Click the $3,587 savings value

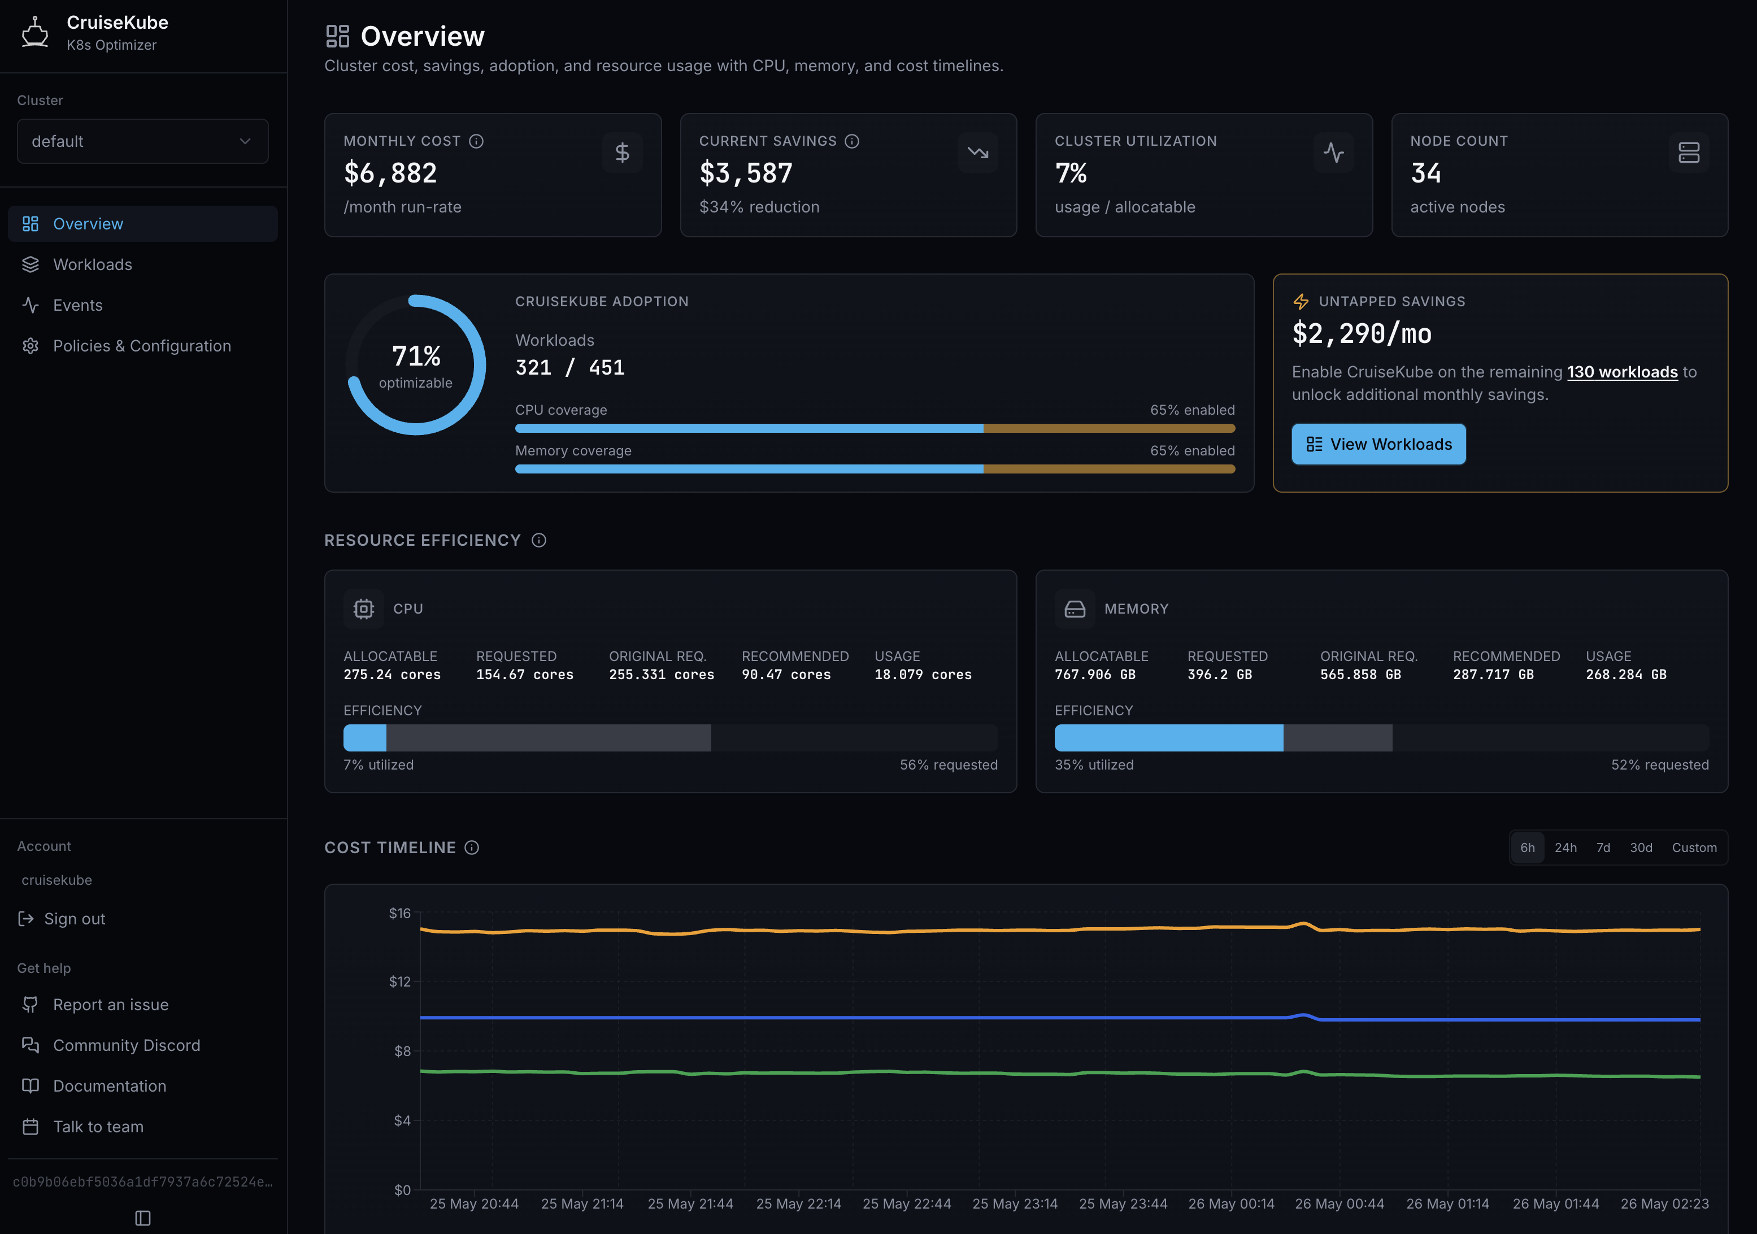pos(746,173)
